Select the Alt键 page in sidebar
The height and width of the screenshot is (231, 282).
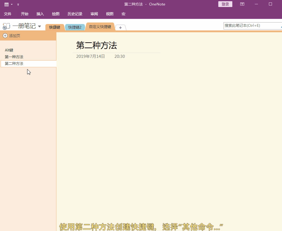[9, 50]
